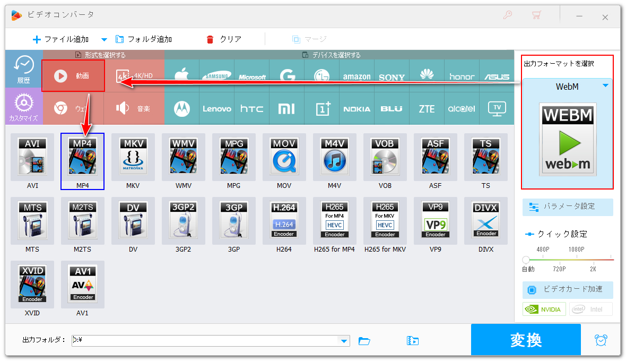The width and height of the screenshot is (626, 361).
Task: Select the H265 for MP4 format
Action: click(x=334, y=221)
